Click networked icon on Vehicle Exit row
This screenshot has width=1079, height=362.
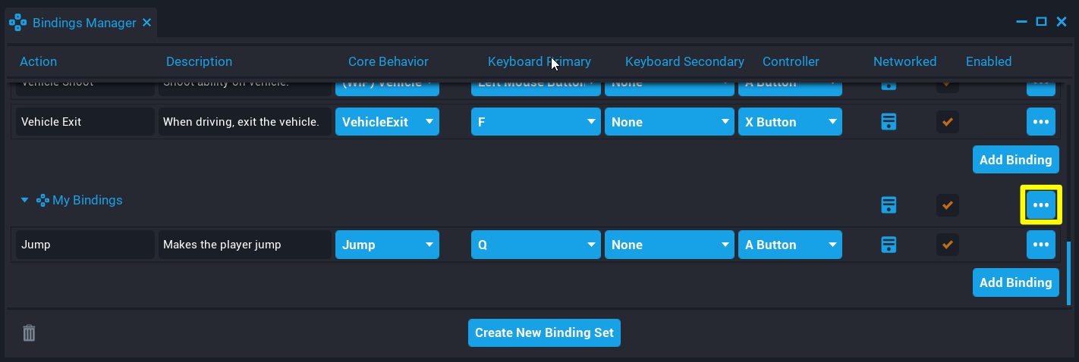[x=889, y=122]
